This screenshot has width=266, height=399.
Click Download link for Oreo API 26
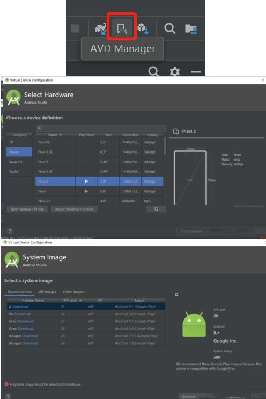coord(26,329)
